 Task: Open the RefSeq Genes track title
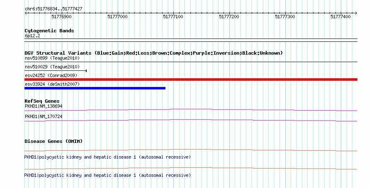pyautogui.click(x=42, y=101)
